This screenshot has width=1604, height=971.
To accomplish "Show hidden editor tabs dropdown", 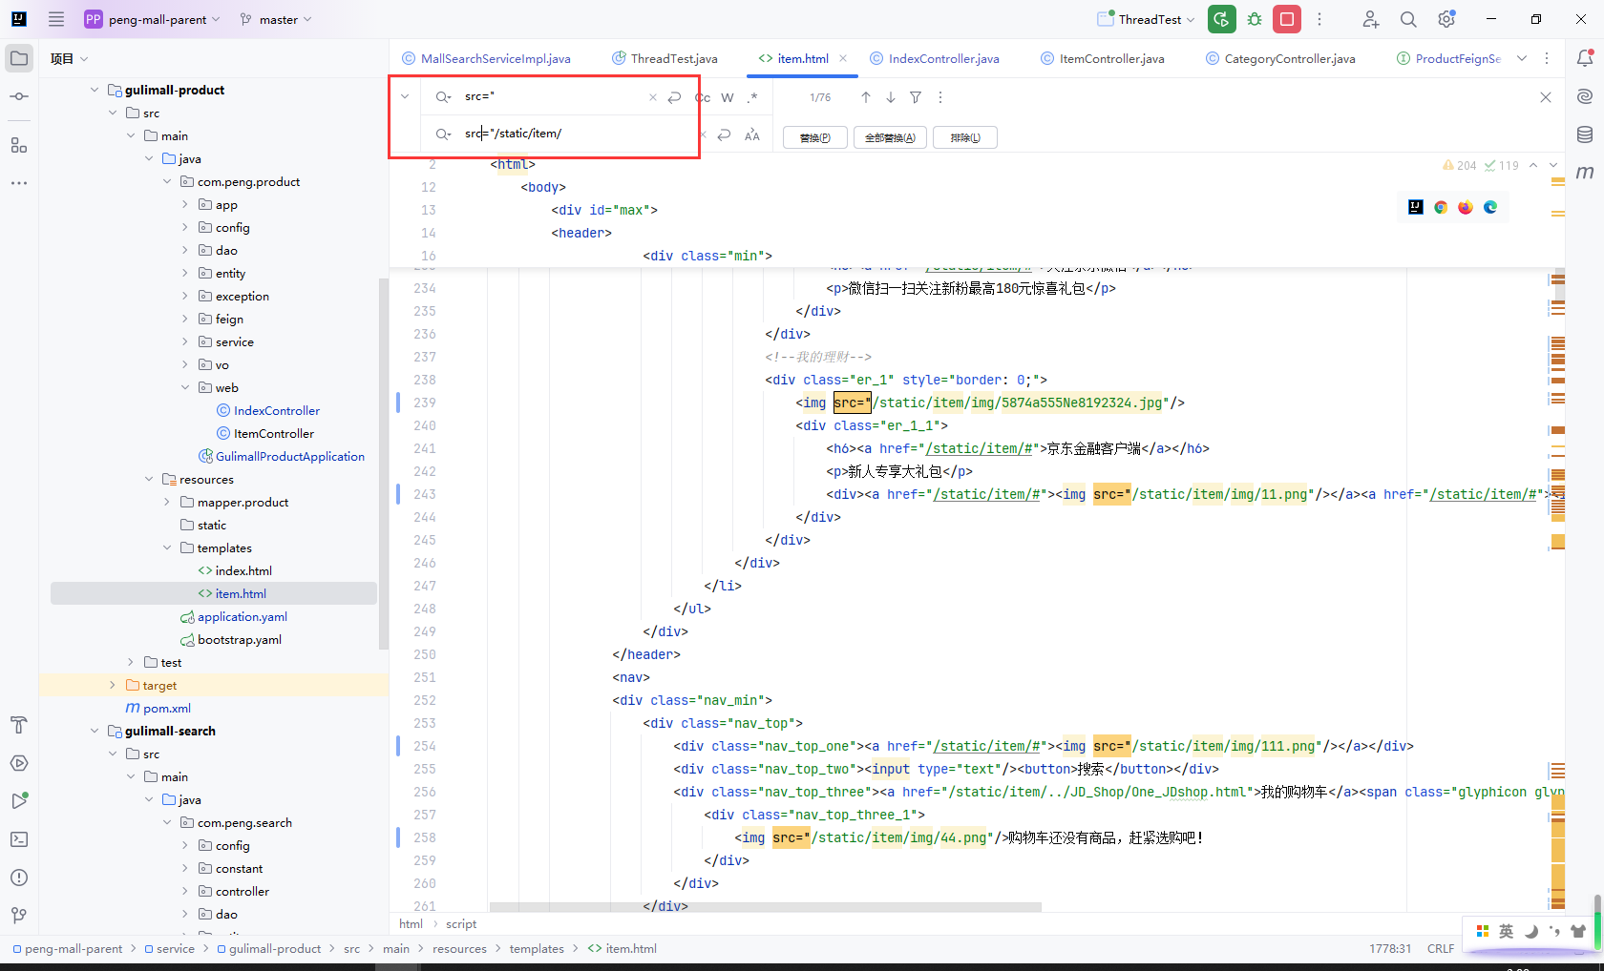I will click(1522, 58).
